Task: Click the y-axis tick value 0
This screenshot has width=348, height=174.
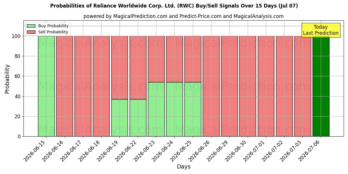Action: tap(19, 137)
